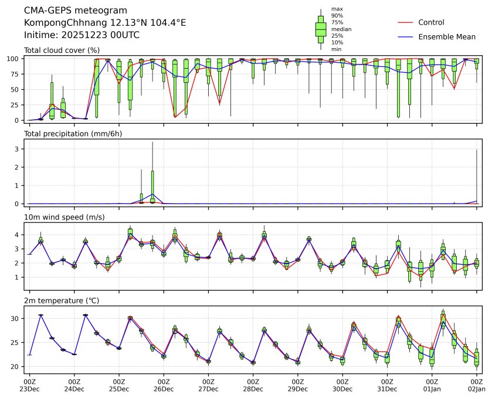Click the 00Z 02Jan time axis label
The width and height of the screenshot is (492, 399).
pyautogui.click(x=476, y=385)
